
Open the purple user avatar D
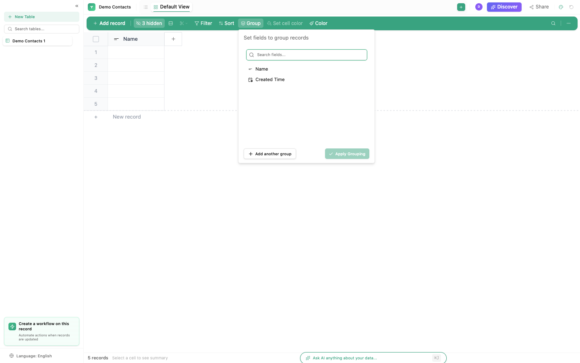pos(479,7)
